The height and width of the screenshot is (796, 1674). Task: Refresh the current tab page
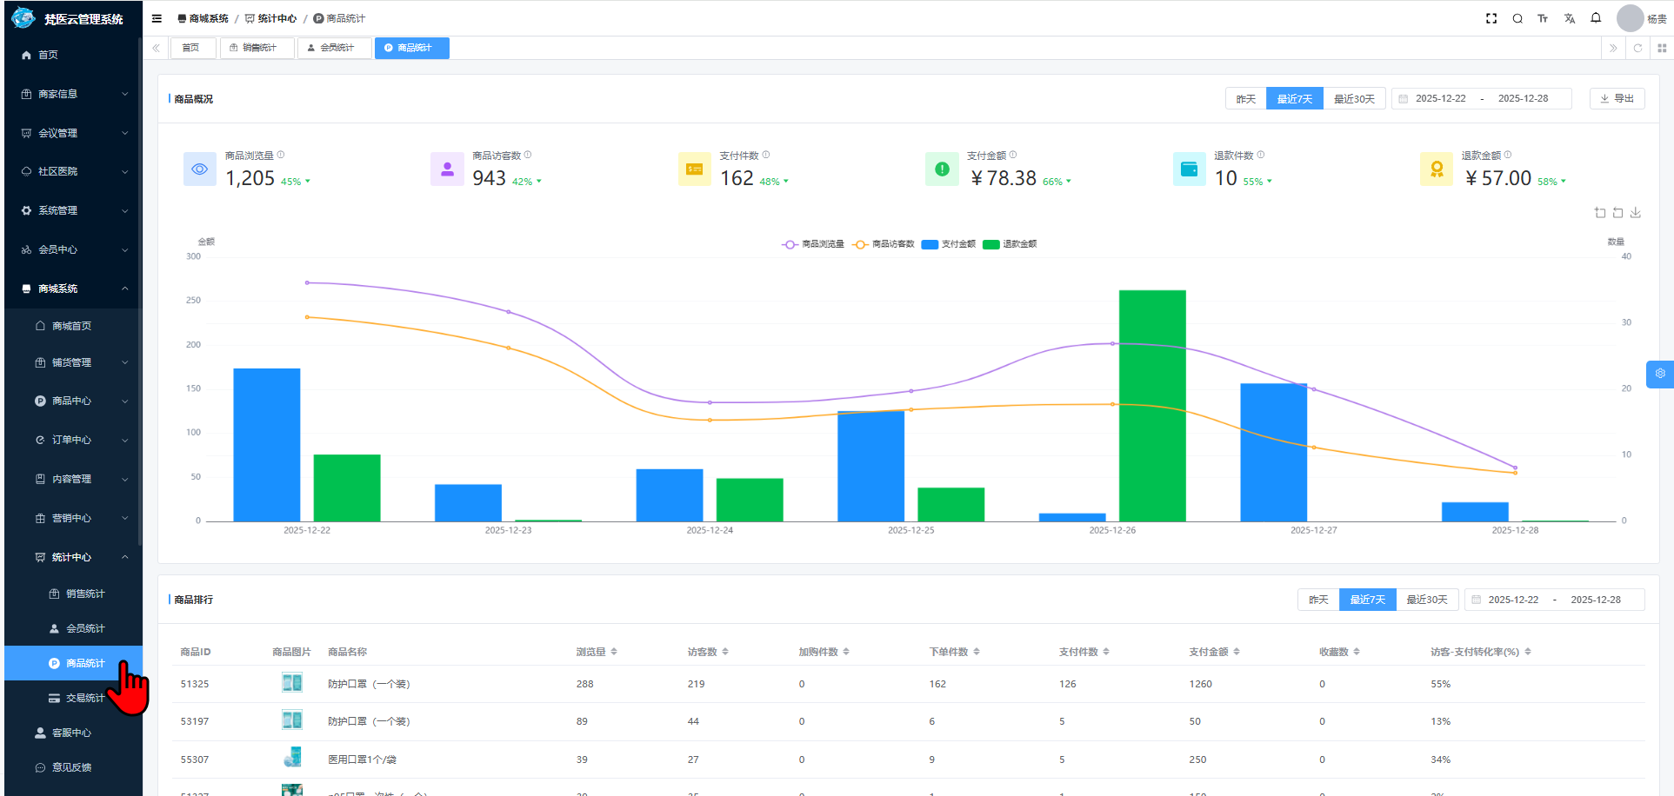1637,48
